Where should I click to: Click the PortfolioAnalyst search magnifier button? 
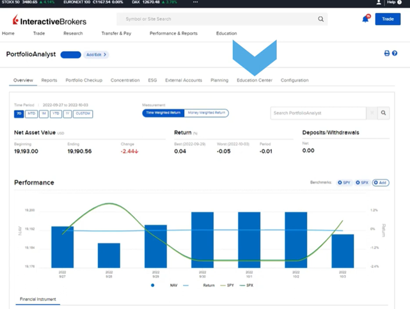coord(383,113)
